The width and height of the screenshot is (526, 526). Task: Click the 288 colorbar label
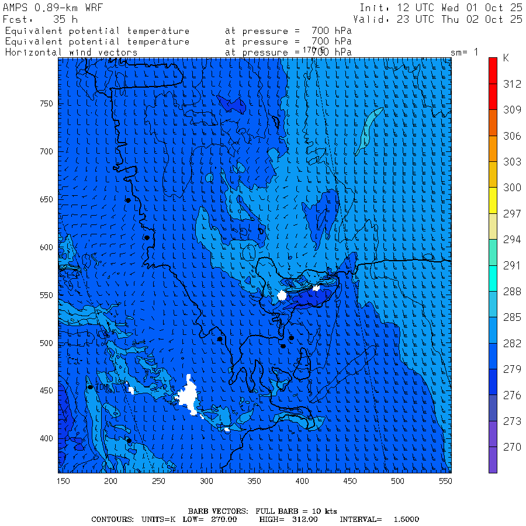pyautogui.click(x=512, y=292)
